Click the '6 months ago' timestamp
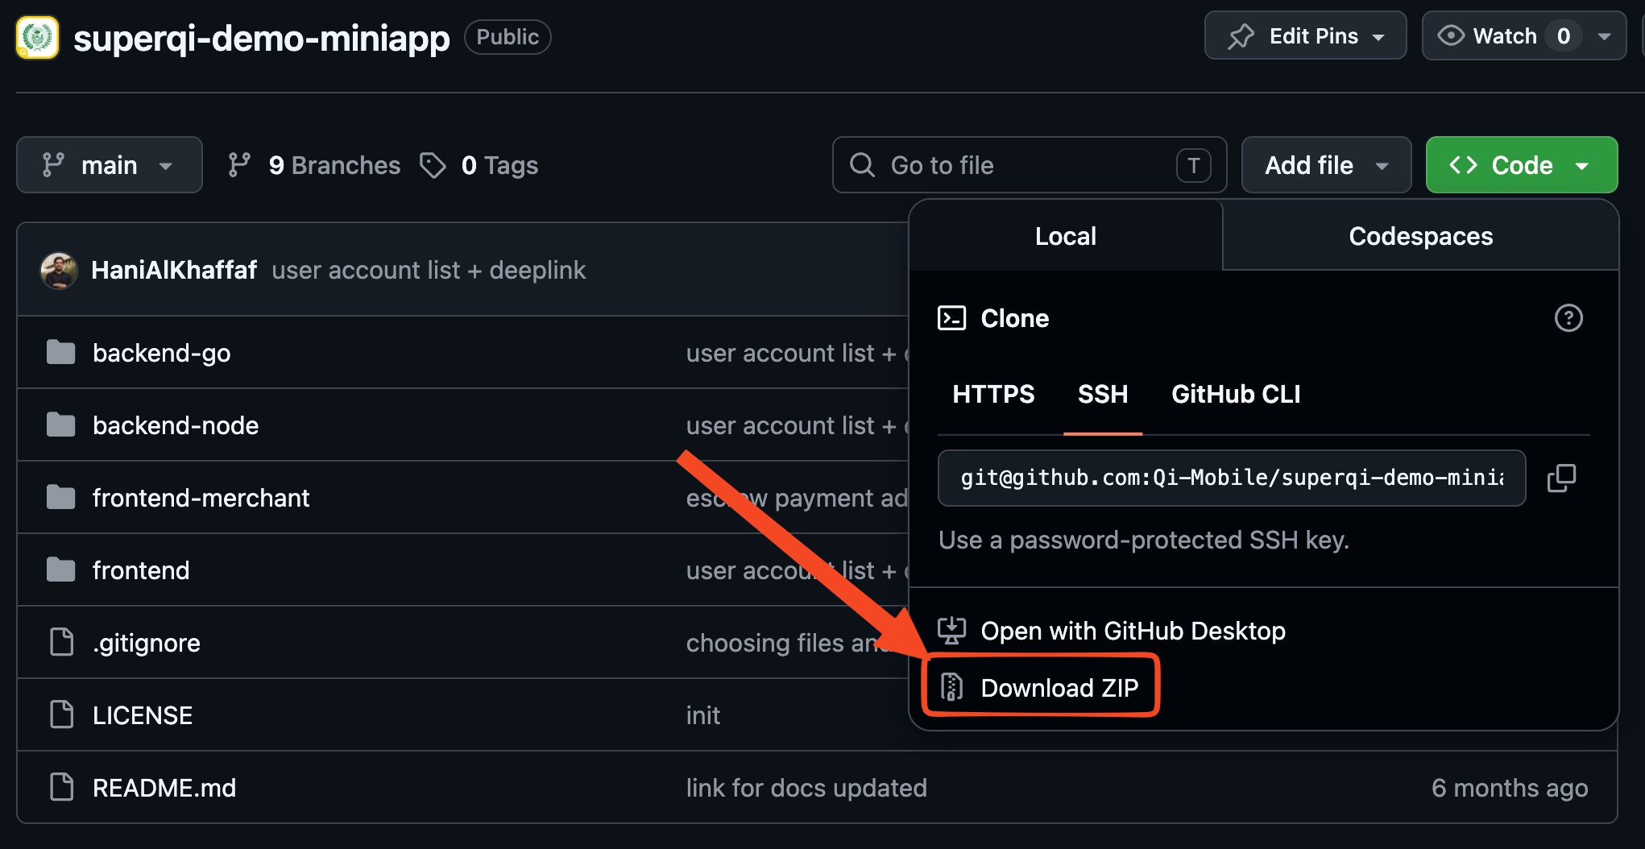The height and width of the screenshot is (849, 1645). (x=1510, y=788)
